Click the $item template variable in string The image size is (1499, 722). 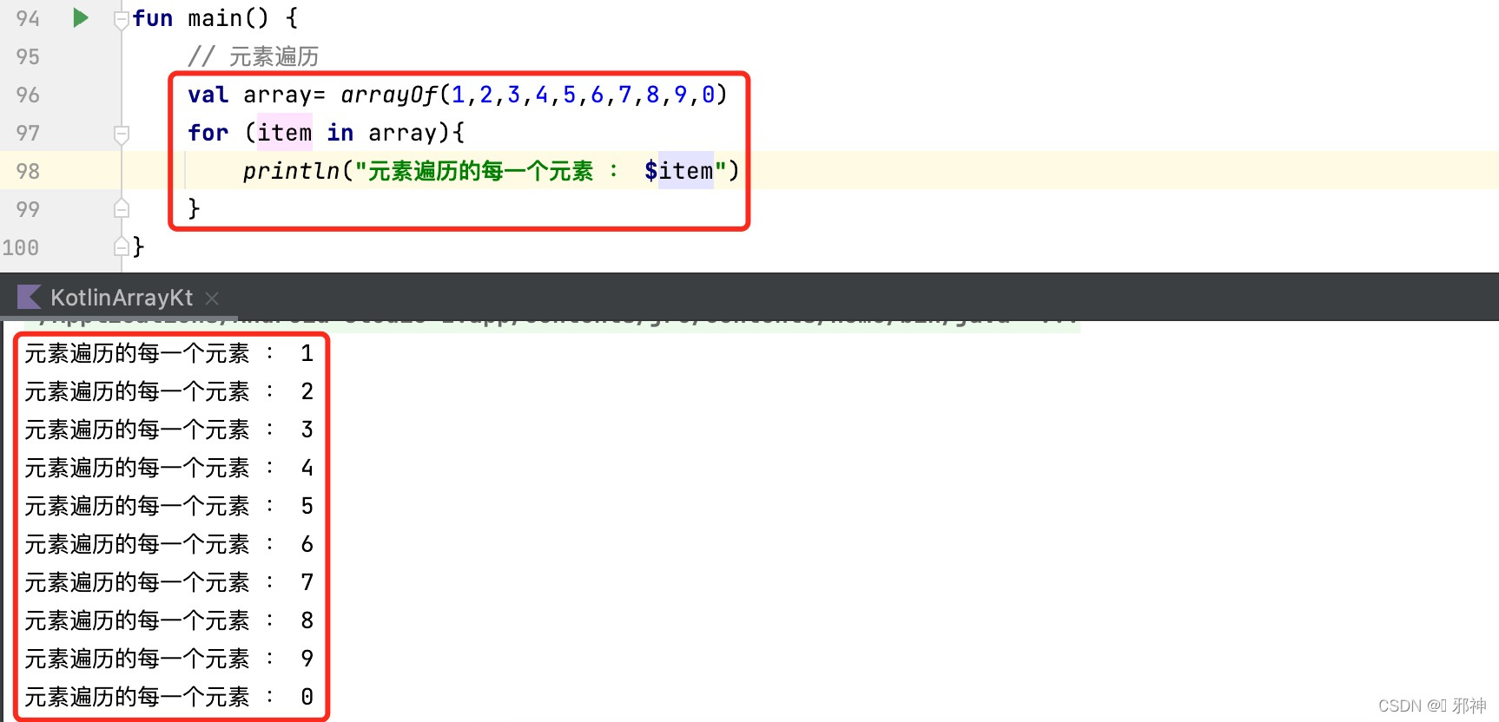(x=679, y=171)
